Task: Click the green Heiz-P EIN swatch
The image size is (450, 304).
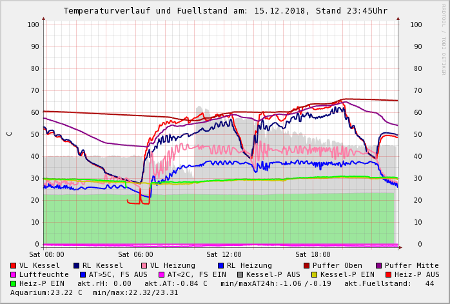Action: pos(14,283)
